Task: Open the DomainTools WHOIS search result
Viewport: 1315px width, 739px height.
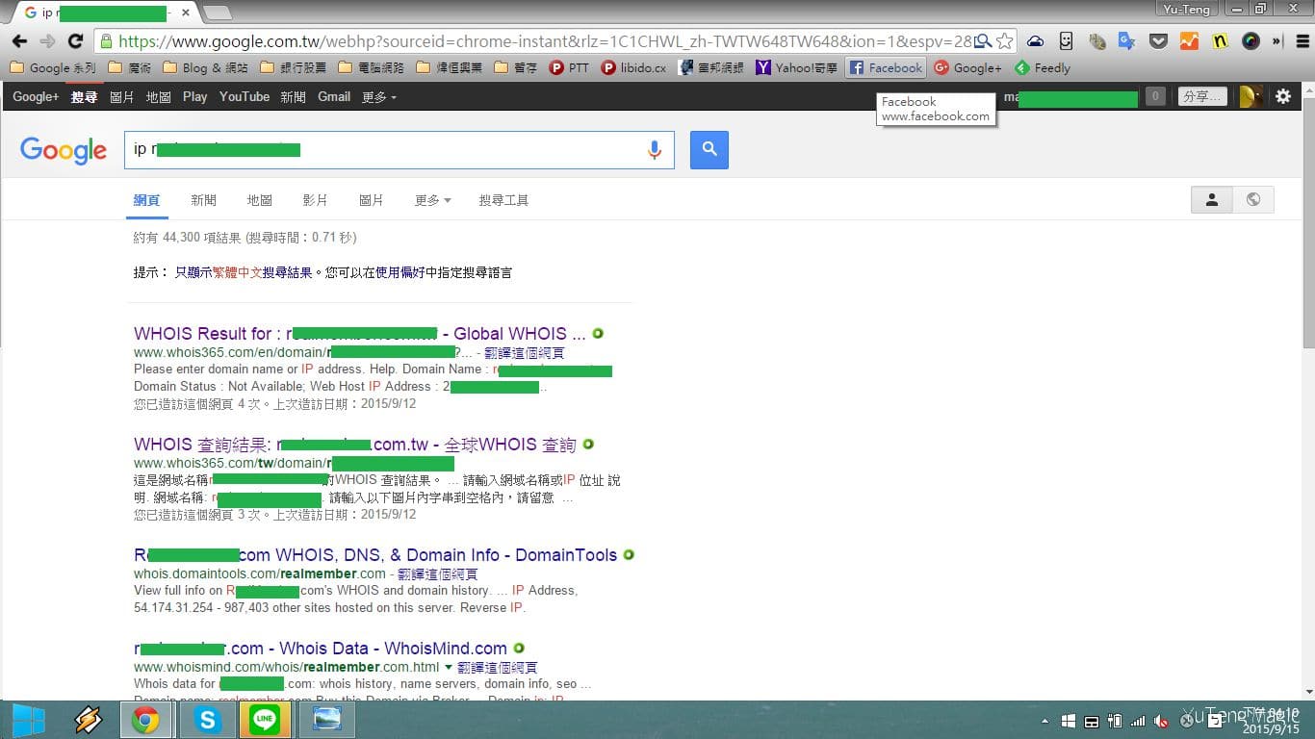Action: [x=375, y=555]
